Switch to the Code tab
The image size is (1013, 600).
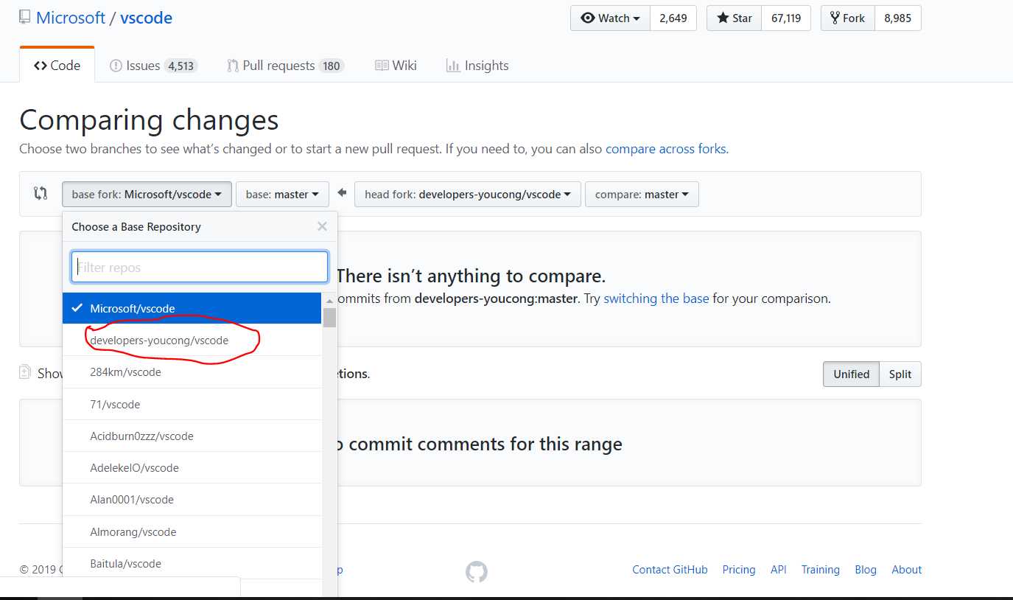pos(57,66)
